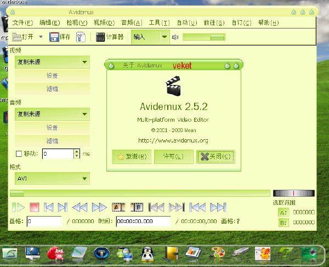This screenshot has height=267, width=329.
Task: Click the 画格 frame number field
Action: coord(44,221)
